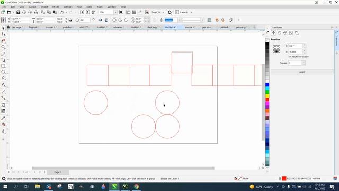Open the Options gear icon
The image size is (339, 191).
[169, 12]
